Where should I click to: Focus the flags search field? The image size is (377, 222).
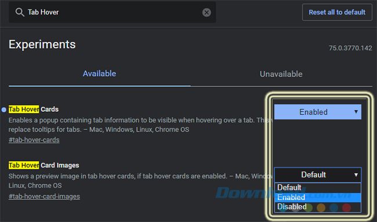point(113,12)
